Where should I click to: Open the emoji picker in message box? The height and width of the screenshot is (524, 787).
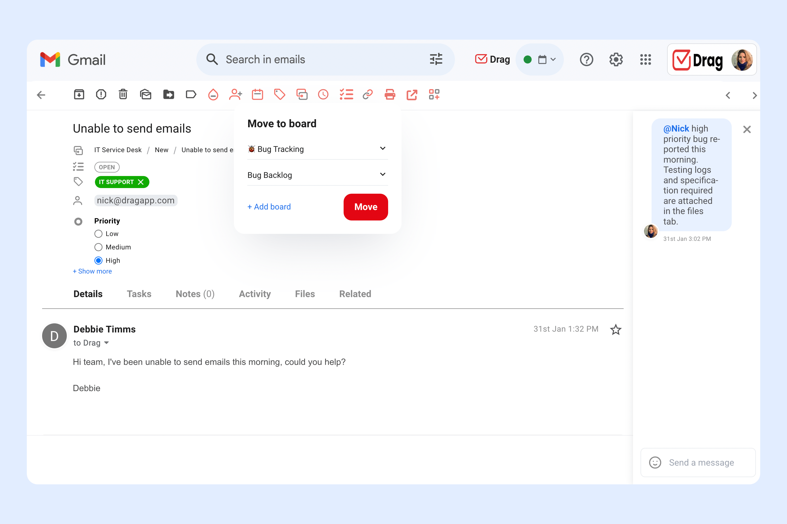(655, 462)
